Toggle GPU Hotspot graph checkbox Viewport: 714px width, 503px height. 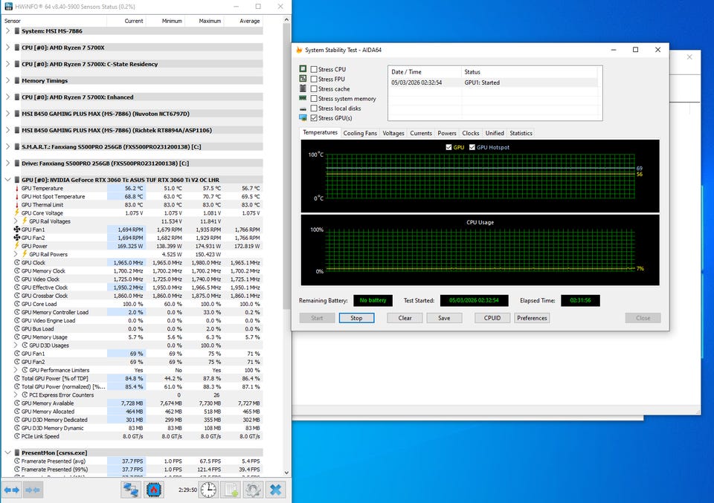(x=470, y=147)
